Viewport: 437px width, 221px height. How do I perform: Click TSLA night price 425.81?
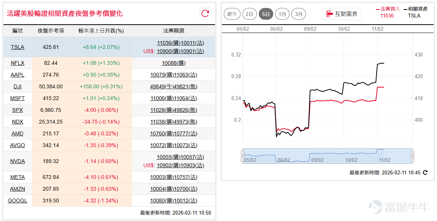click(x=51, y=47)
